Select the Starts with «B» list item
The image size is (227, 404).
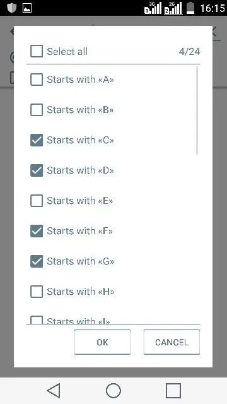coord(111,110)
